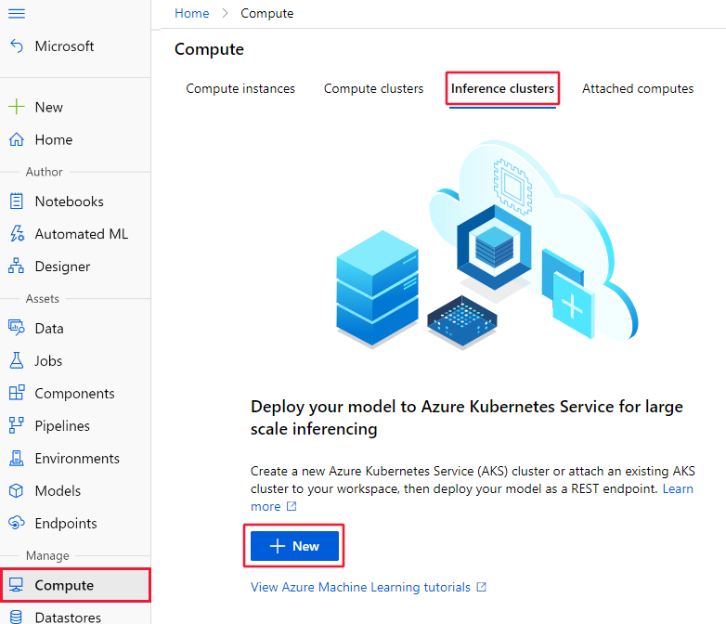Open the Endpoints icon
Viewport: 726px width, 624px height.
click(x=16, y=523)
